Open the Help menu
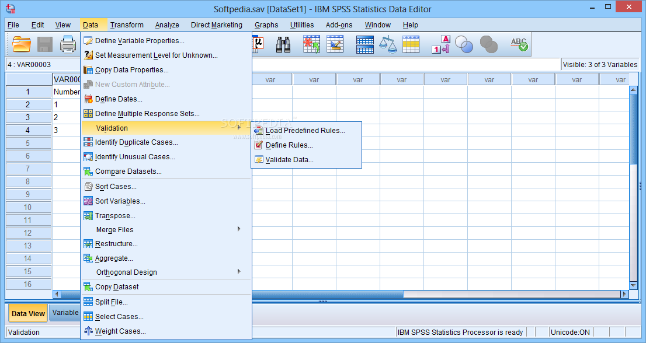 [x=411, y=25]
